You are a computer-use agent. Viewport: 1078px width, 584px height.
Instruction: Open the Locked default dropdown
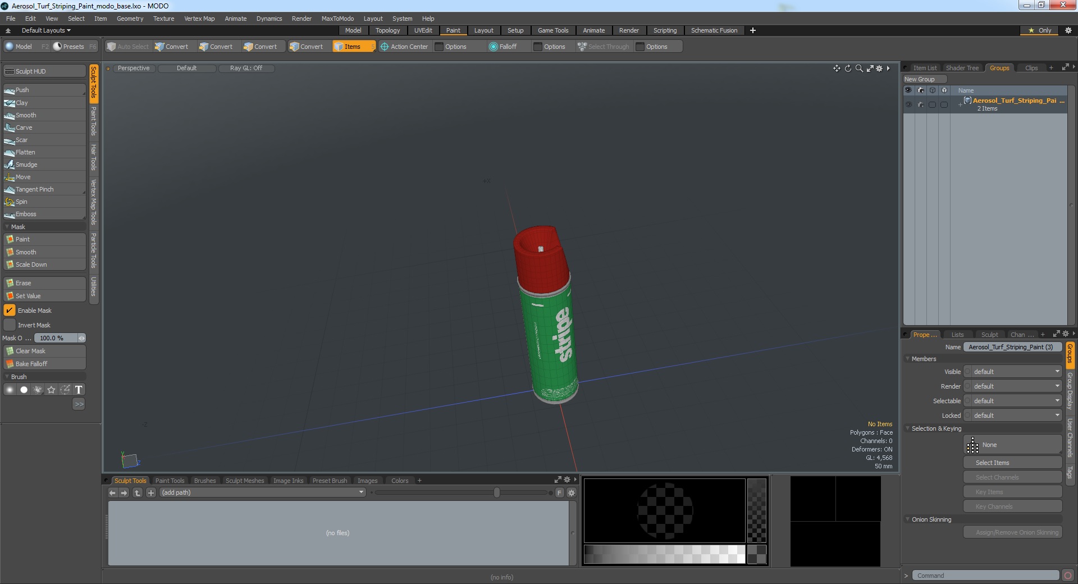(1013, 416)
